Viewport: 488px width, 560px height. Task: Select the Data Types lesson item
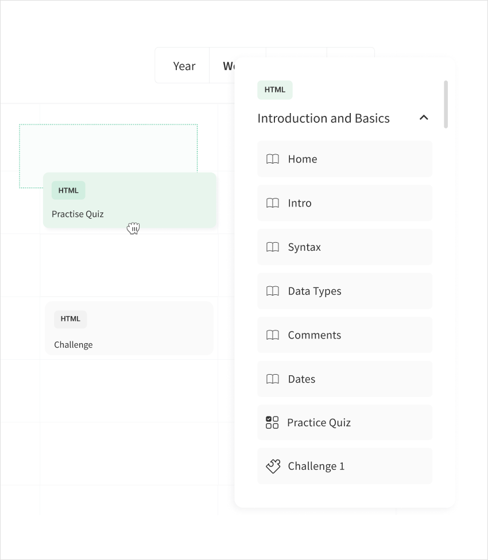coord(344,291)
